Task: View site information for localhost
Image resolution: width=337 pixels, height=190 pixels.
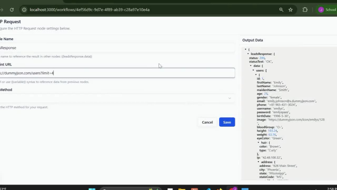Action: coord(24,10)
